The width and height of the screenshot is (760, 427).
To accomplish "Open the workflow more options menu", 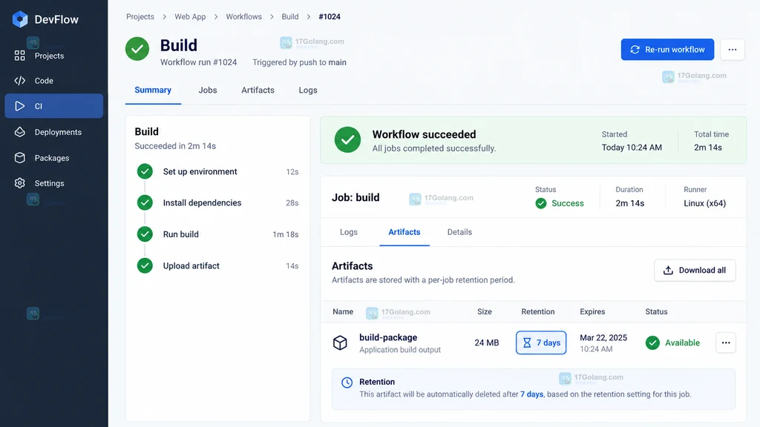I will click(733, 50).
